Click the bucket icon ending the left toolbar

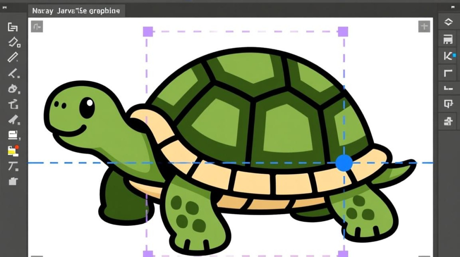pyautogui.click(x=13, y=181)
